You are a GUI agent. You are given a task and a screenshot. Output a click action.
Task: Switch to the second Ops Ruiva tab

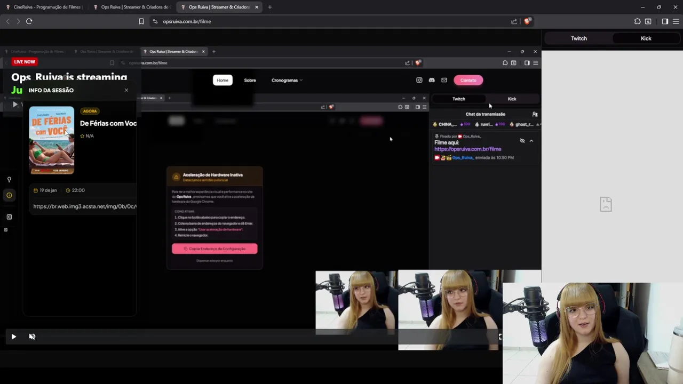(x=131, y=7)
